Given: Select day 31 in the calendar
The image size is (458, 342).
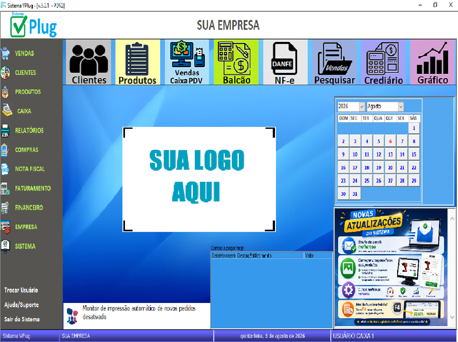Looking at the screenshot, I should click(x=355, y=194).
